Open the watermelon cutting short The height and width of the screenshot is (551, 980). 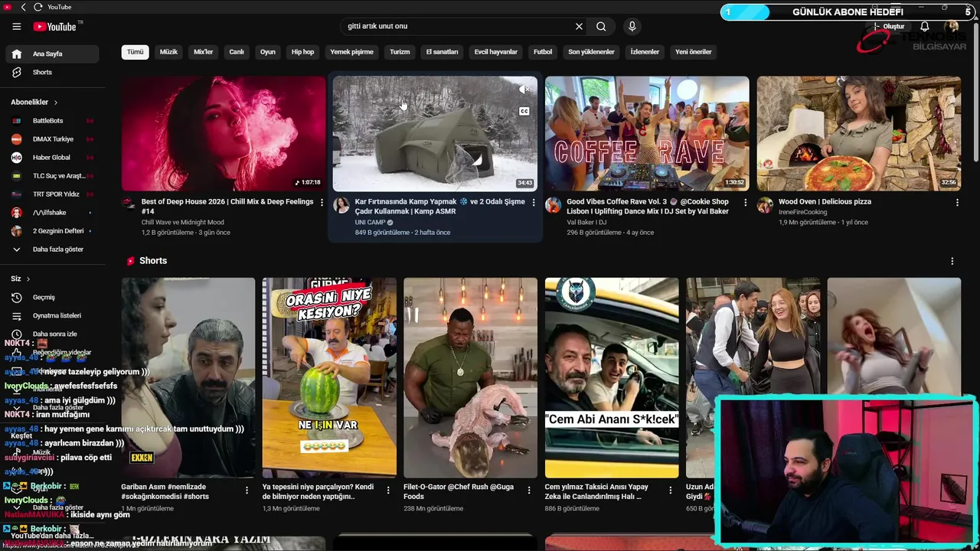[x=329, y=378]
